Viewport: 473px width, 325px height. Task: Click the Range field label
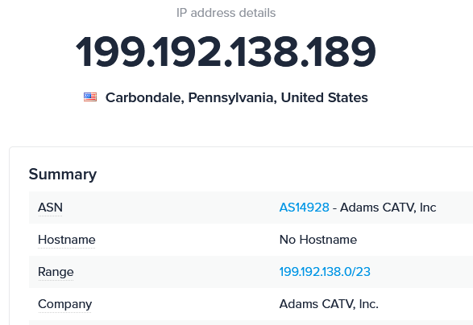56,272
